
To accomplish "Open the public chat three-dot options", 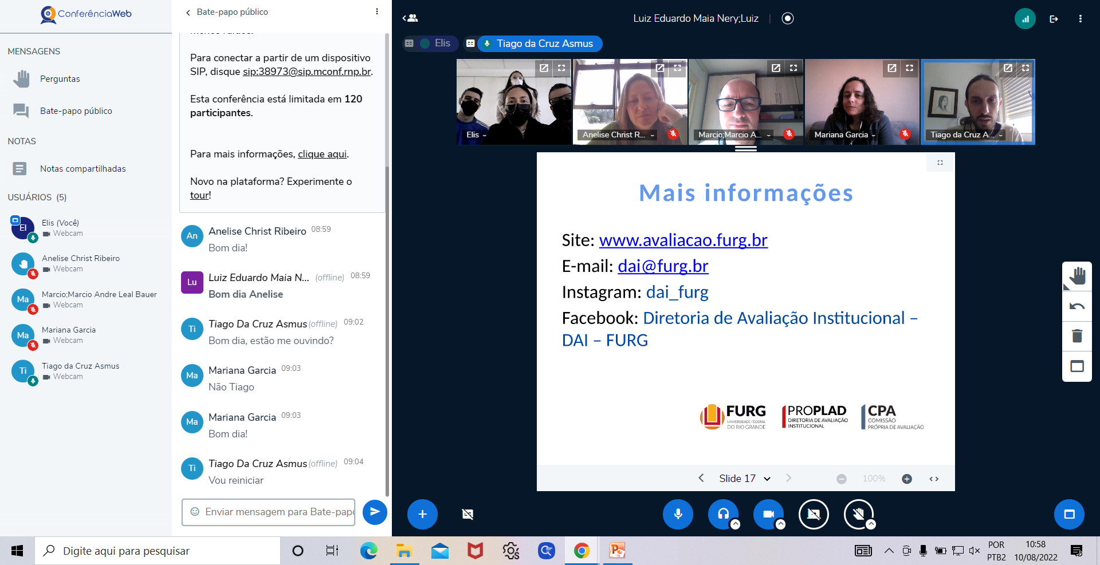I will 377,12.
